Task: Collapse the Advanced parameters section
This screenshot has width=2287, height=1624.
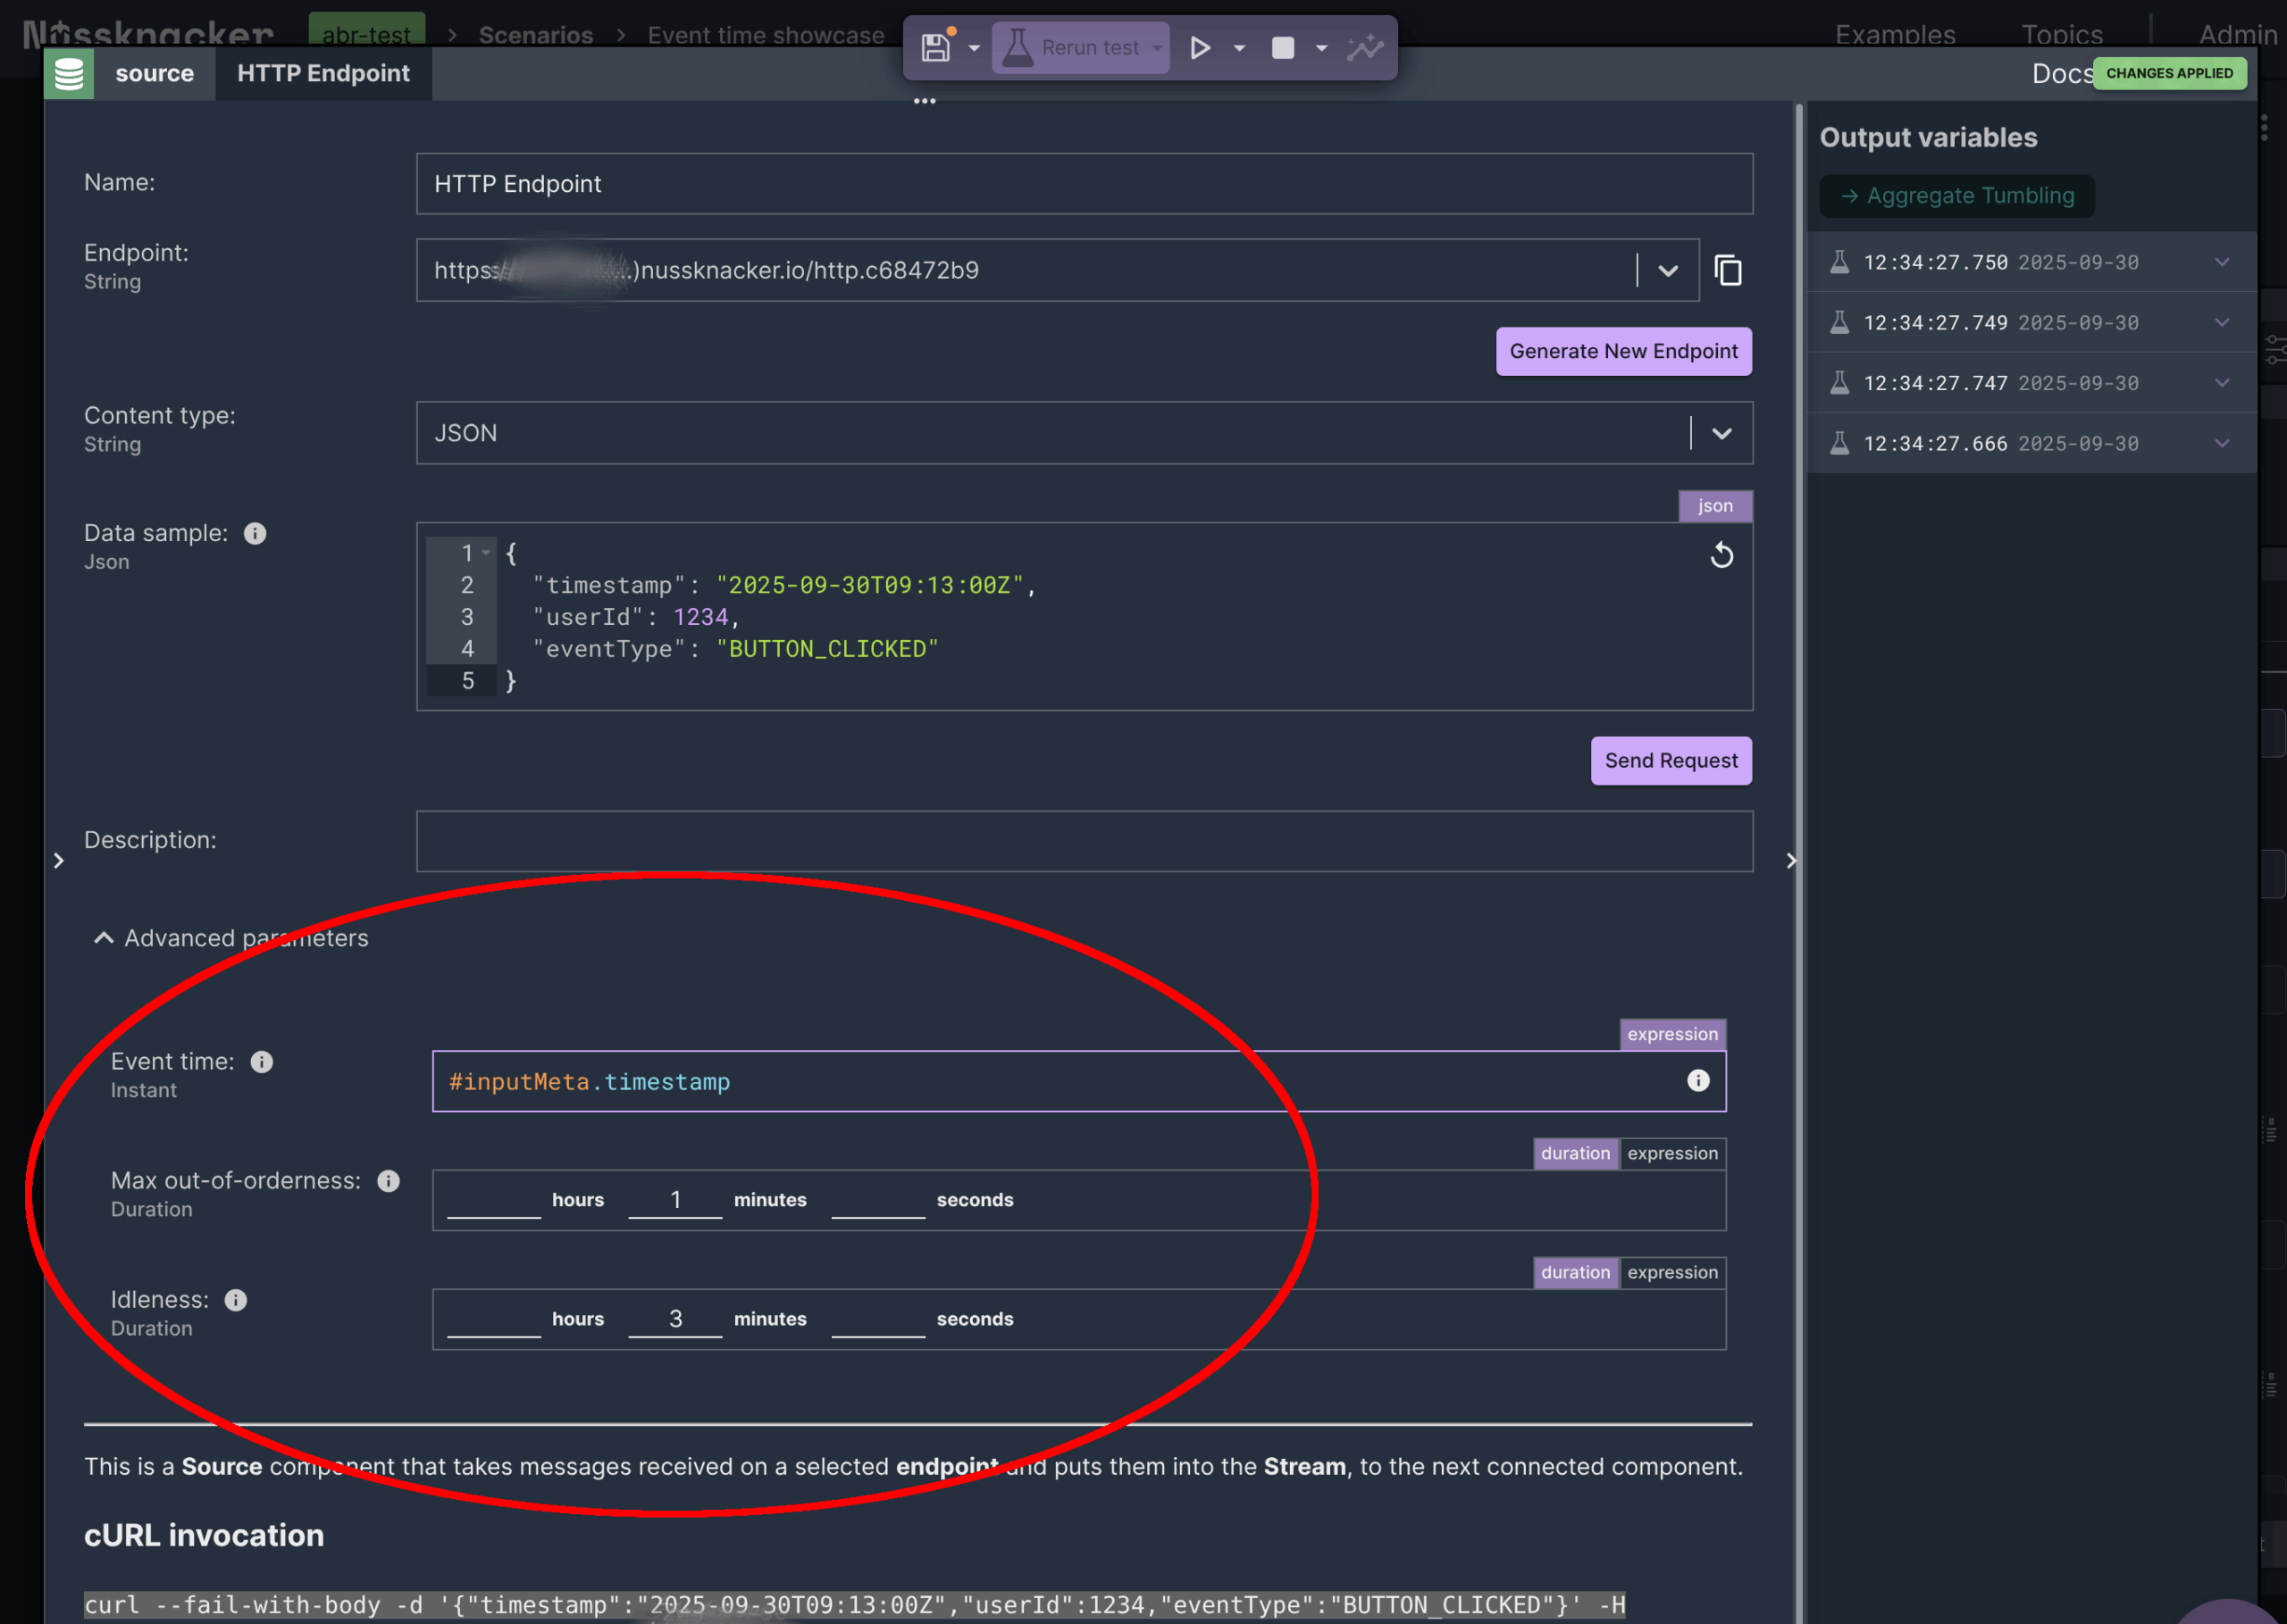Action: [x=103, y=938]
